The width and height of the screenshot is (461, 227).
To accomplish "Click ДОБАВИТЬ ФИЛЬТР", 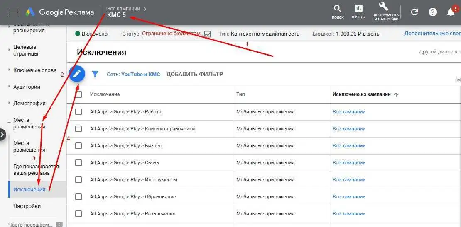I will point(195,74).
